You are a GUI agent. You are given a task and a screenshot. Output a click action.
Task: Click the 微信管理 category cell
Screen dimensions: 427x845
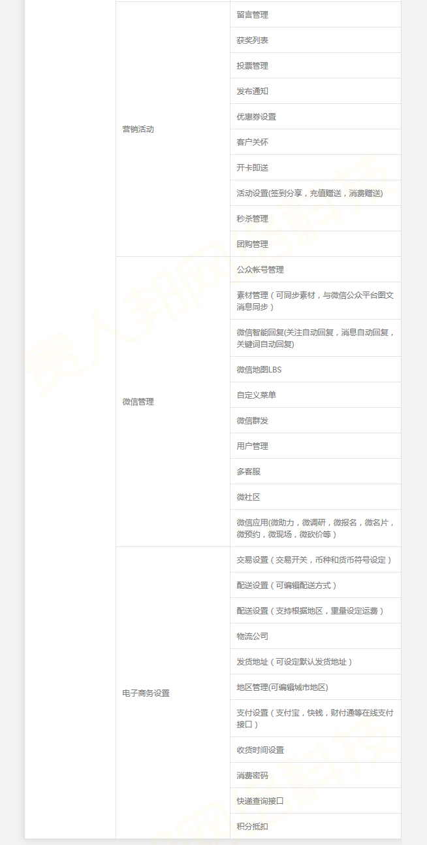pos(173,401)
